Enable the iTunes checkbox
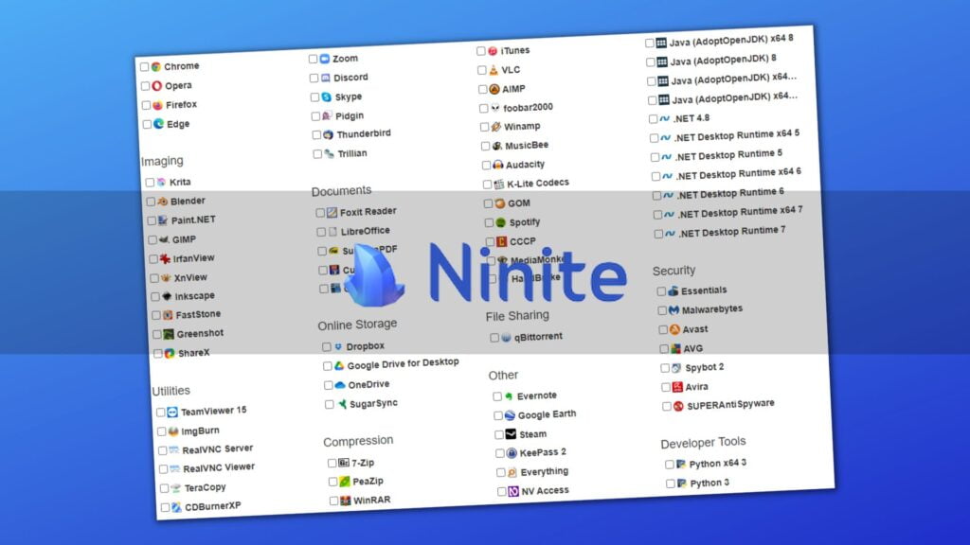 pos(481,50)
